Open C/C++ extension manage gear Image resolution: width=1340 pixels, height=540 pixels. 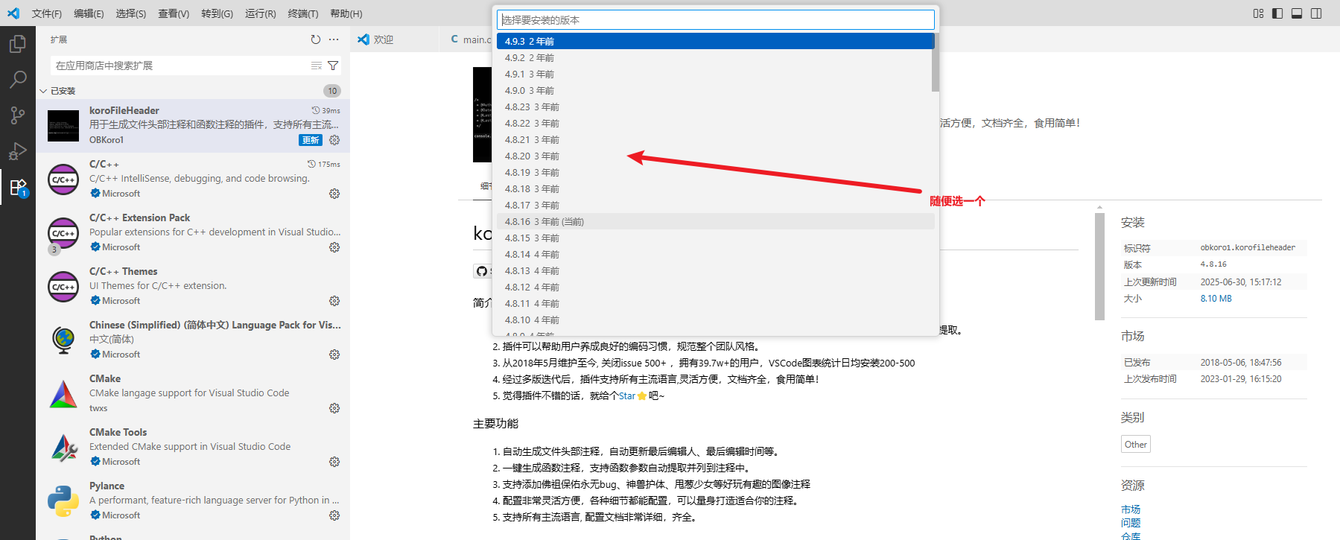click(x=334, y=194)
